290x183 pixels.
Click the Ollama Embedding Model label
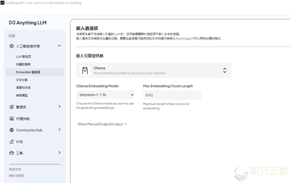click(x=97, y=86)
